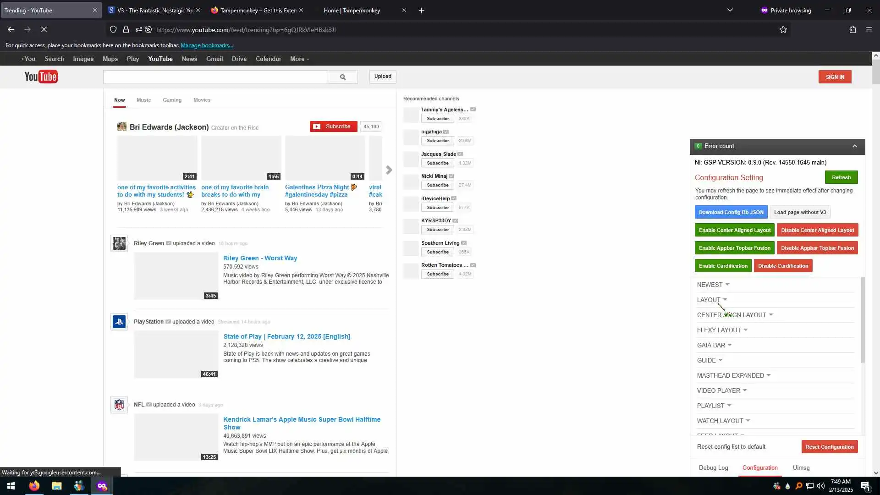The image size is (880, 495).
Task: Disable Appbar Topbar Fusion
Action: tap(817, 248)
